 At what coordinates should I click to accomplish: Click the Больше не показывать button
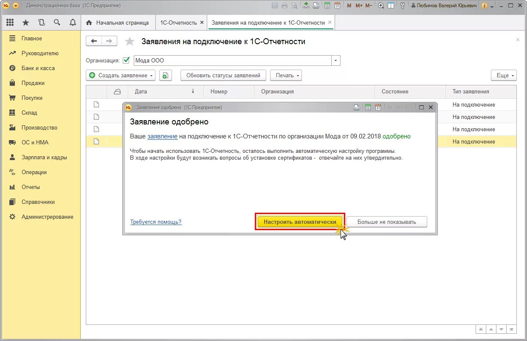coord(387,222)
